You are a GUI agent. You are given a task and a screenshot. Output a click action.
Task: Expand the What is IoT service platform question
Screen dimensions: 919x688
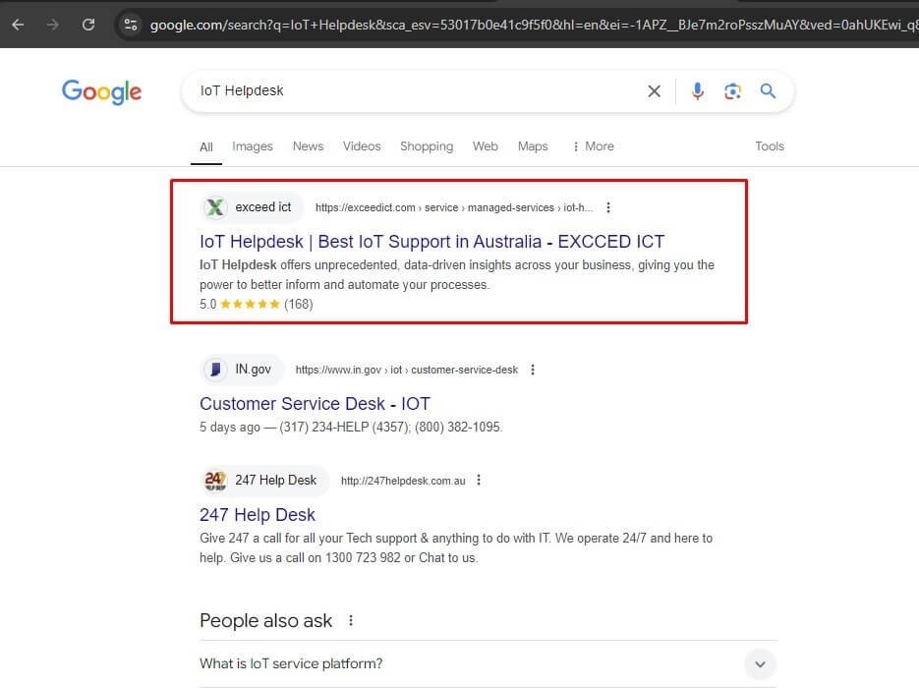(x=760, y=664)
